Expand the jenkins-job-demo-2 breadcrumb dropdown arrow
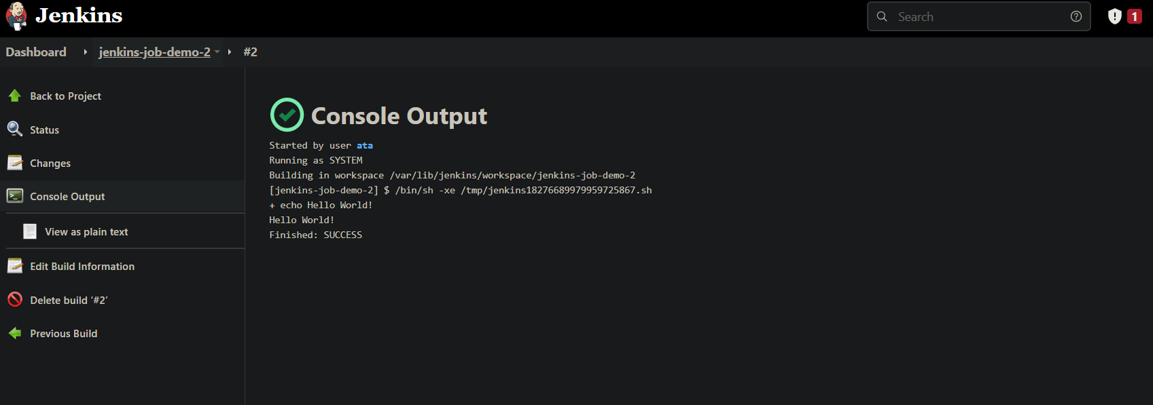Screen dimensions: 1153x405 tap(217, 52)
